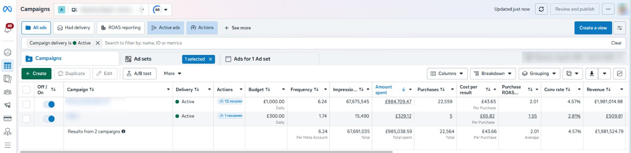This screenshot has height=153, width=631.
Task: Select the ROAS reporting view
Action: 121,28
